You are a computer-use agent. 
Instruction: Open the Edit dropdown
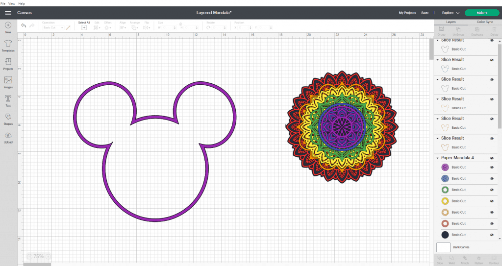click(x=97, y=27)
